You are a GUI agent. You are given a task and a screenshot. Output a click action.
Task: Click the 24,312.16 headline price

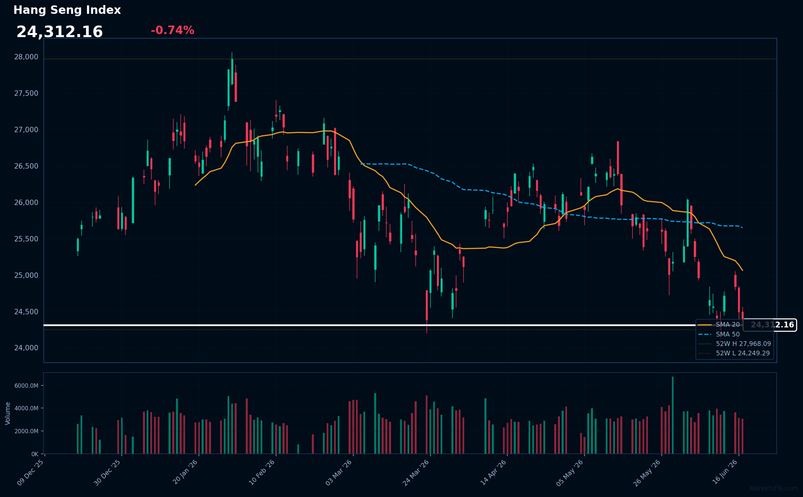(60, 32)
